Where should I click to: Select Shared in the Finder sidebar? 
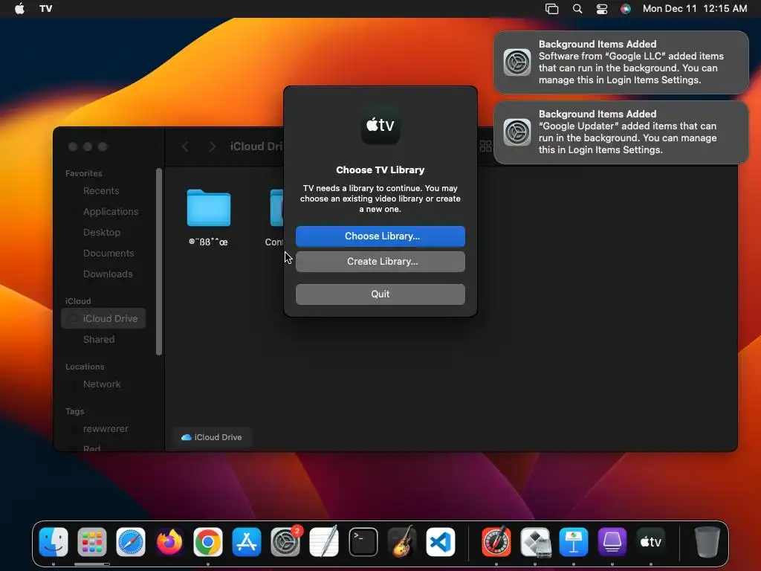[99, 339]
